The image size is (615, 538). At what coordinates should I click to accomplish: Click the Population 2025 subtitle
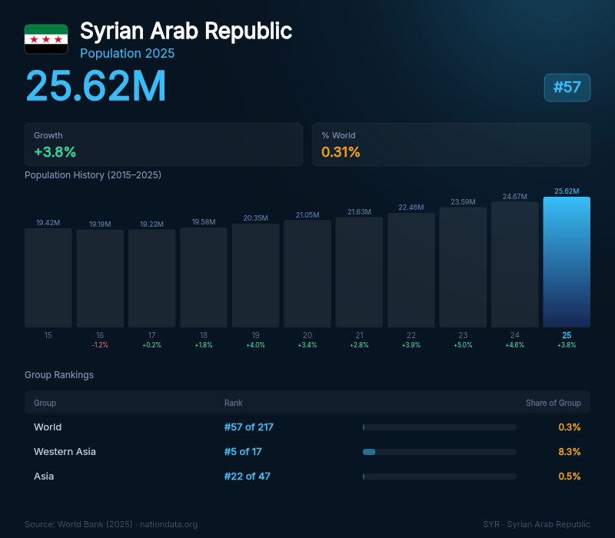click(x=127, y=53)
